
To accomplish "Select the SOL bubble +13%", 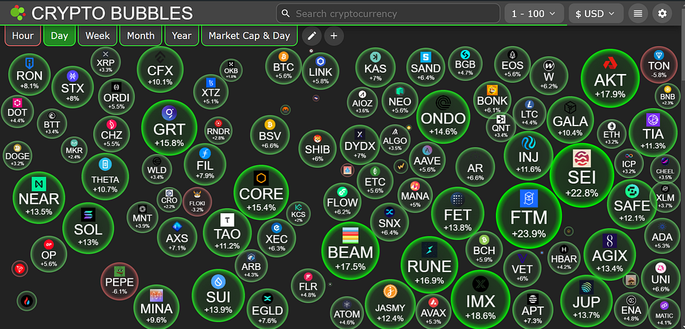I will (88, 228).
